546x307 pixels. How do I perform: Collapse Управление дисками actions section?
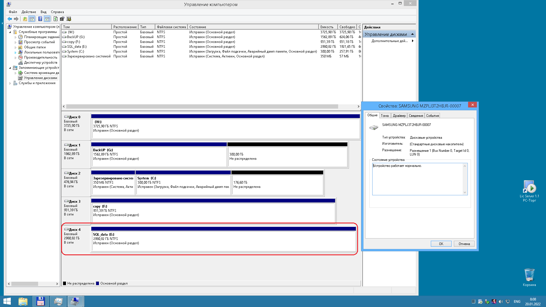click(412, 34)
